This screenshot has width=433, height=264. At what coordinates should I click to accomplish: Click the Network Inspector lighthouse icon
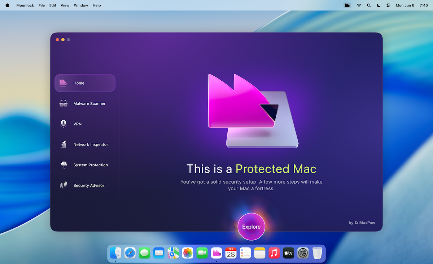pyautogui.click(x=64, y=144)
